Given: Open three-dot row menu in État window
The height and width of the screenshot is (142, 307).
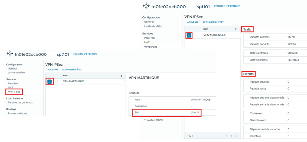Looking at the screenshot, I should [x=58, y=81].
